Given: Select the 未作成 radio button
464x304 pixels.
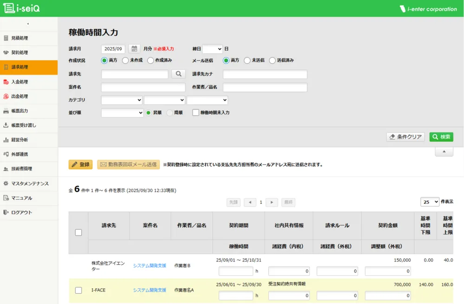Looking at the screenshot, I should (x=125, y=60).
